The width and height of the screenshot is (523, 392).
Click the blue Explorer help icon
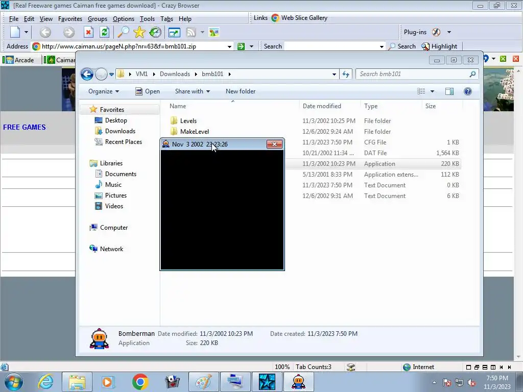[x=468, y=91]
